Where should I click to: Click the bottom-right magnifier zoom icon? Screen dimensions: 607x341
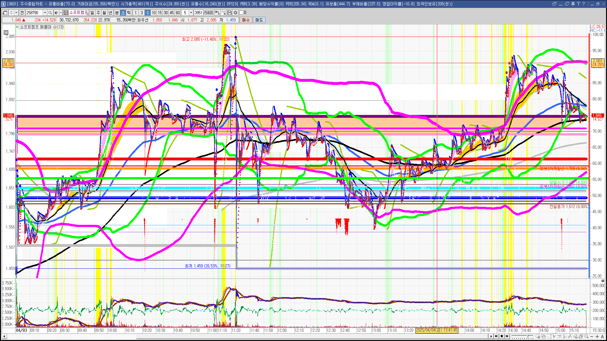[x=586, y=336]
